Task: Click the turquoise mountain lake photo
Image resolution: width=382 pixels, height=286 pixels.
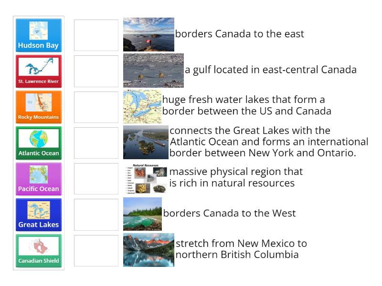Action: [x=148, y=250]
